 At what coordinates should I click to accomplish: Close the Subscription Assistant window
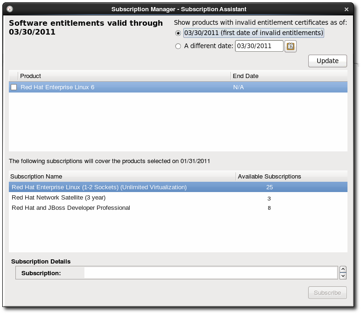click(346, 9)
